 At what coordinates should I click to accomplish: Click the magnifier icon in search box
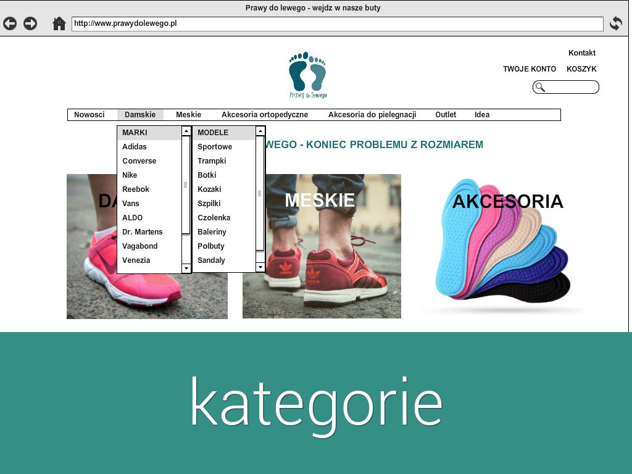coord(540,87)
